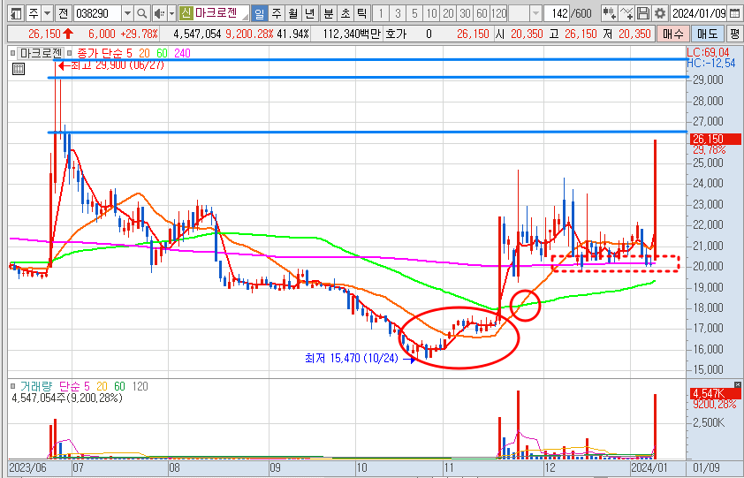Select interval 5 button in top toolbar
Screen dimensions: 744x478
pyautogui.click(x=414, y=13)
